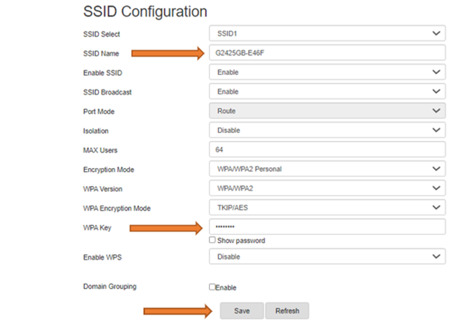Open the Port Mode Route dropdown
The image size is (456, 329).
click(x=327, y=111)
